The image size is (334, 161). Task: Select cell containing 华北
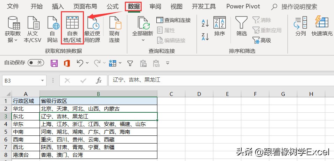(26, 109)
